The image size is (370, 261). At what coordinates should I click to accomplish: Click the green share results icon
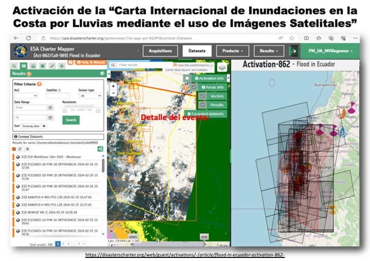pos(100,149)
